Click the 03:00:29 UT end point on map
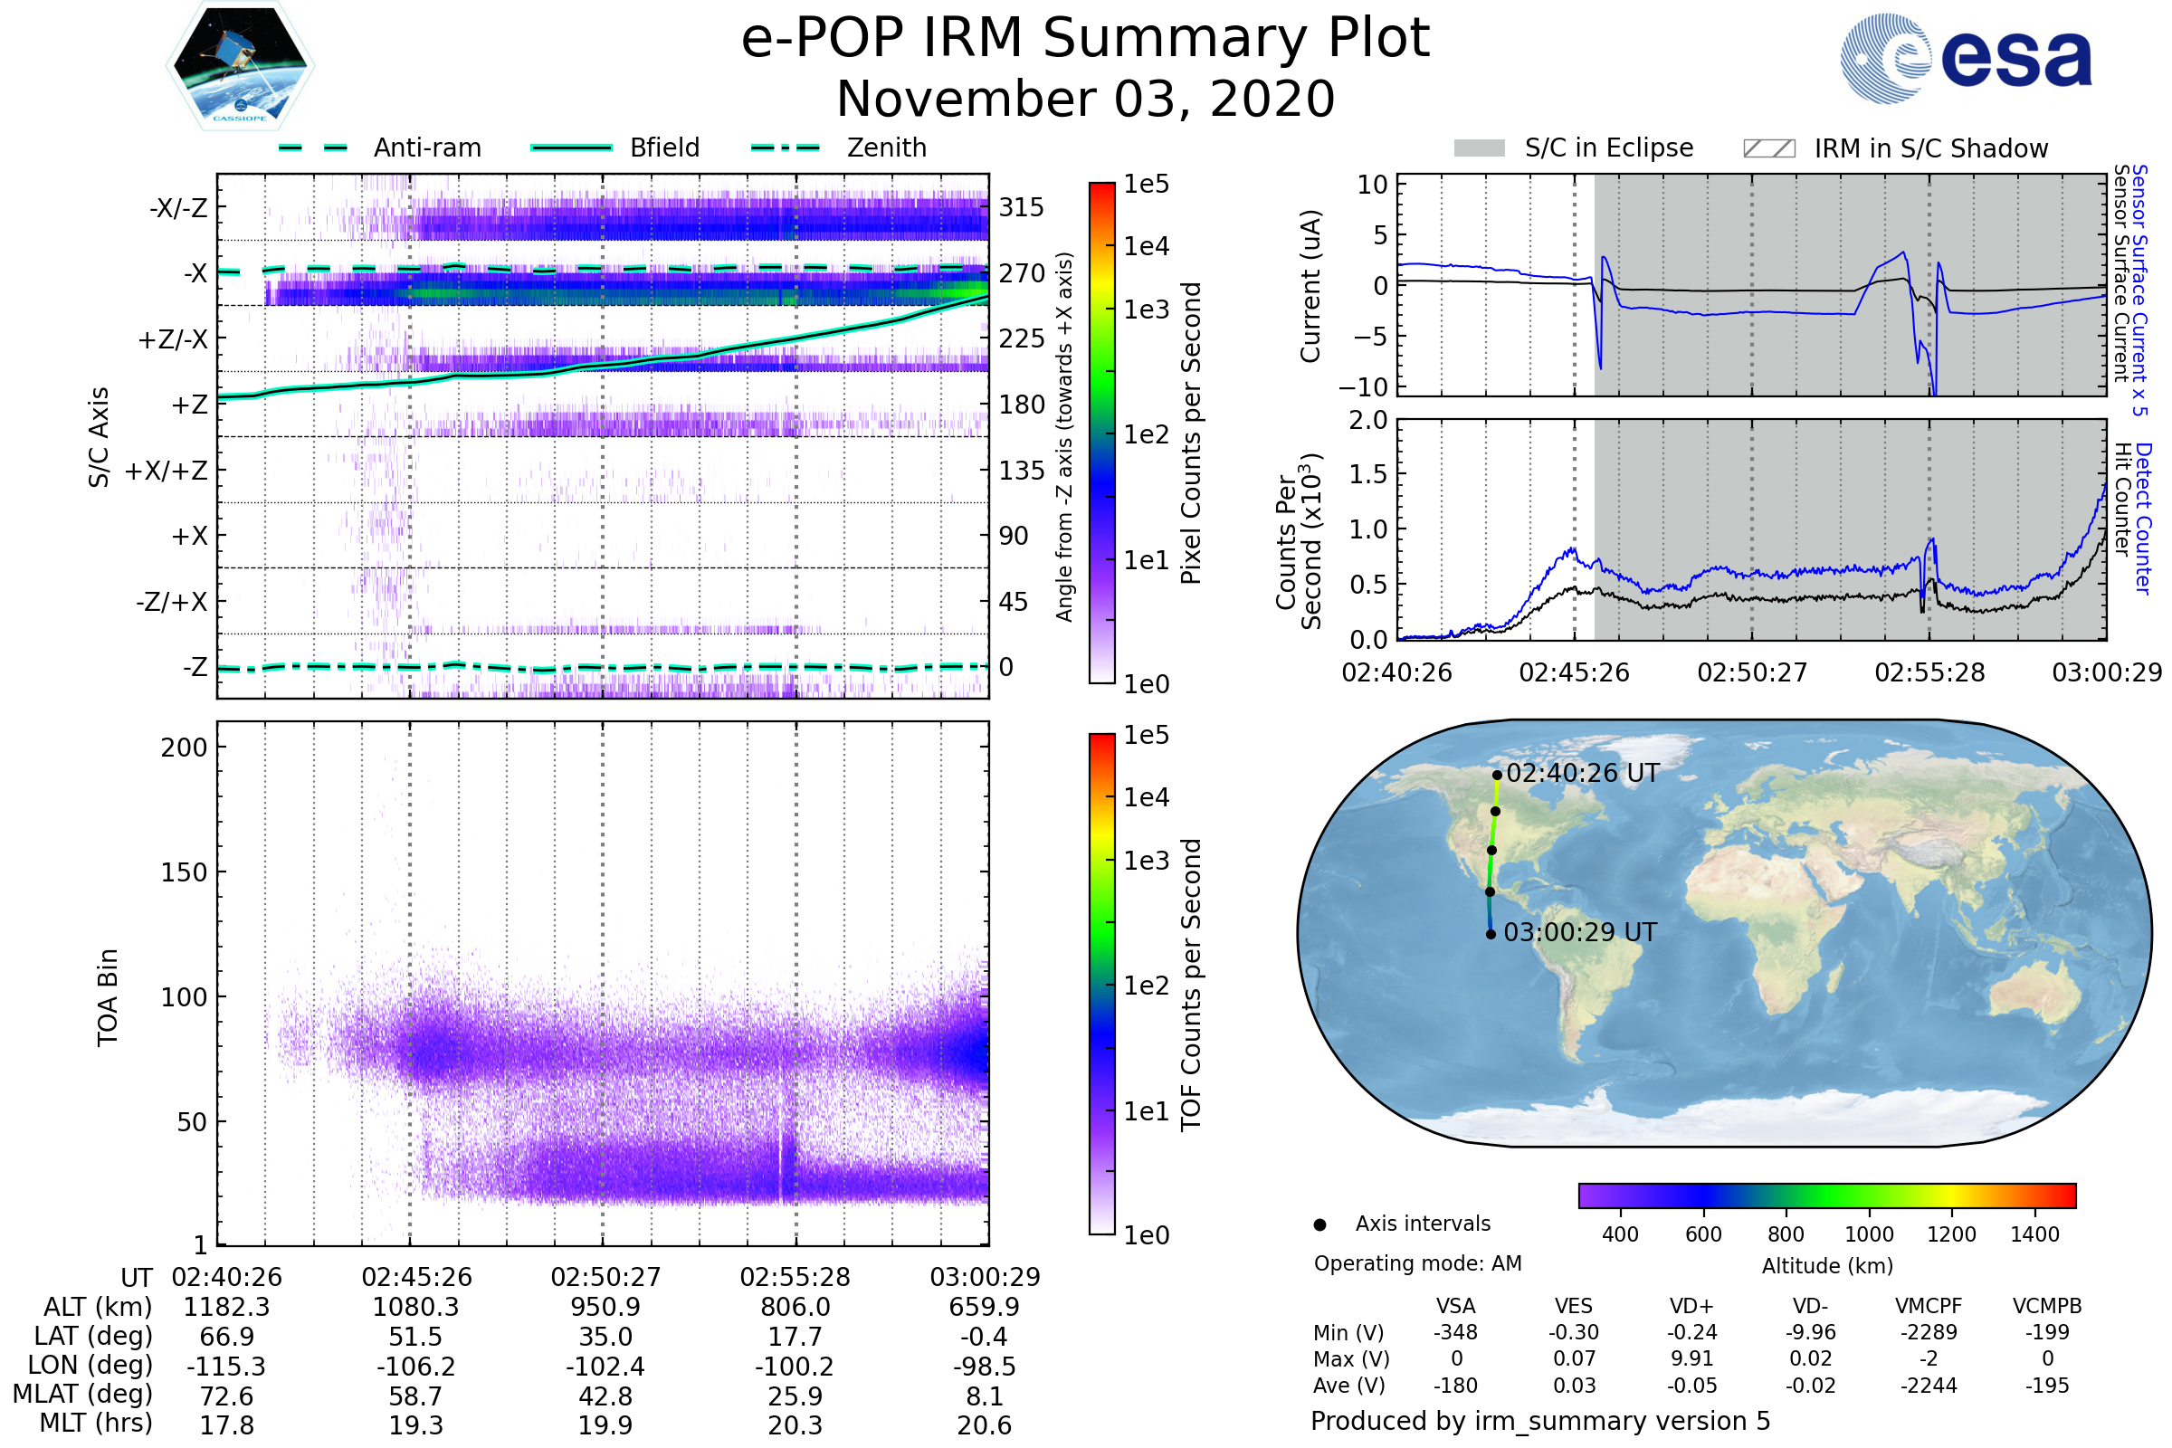The width and height of the screenshot is (2172, 1448). point(1491,935)
